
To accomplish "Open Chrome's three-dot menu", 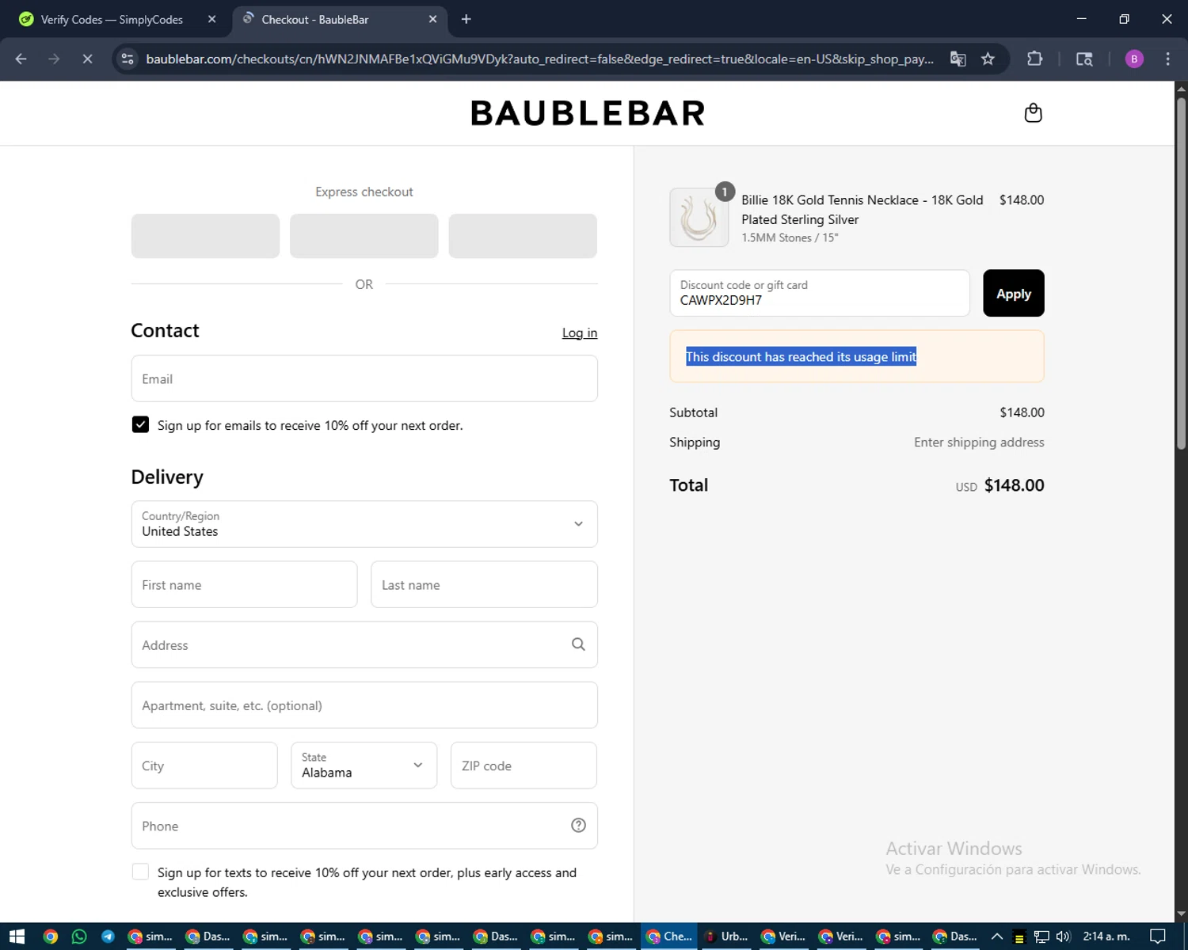I will [x=1167, y=59].
